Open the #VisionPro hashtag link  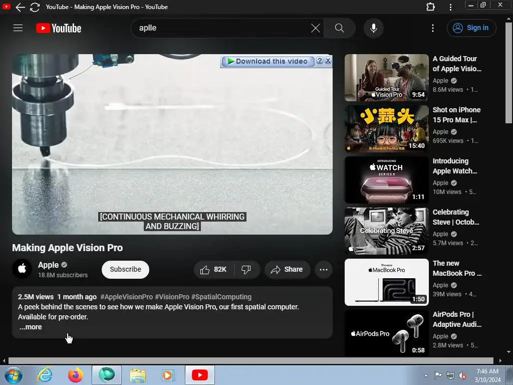tap(172, 297)
